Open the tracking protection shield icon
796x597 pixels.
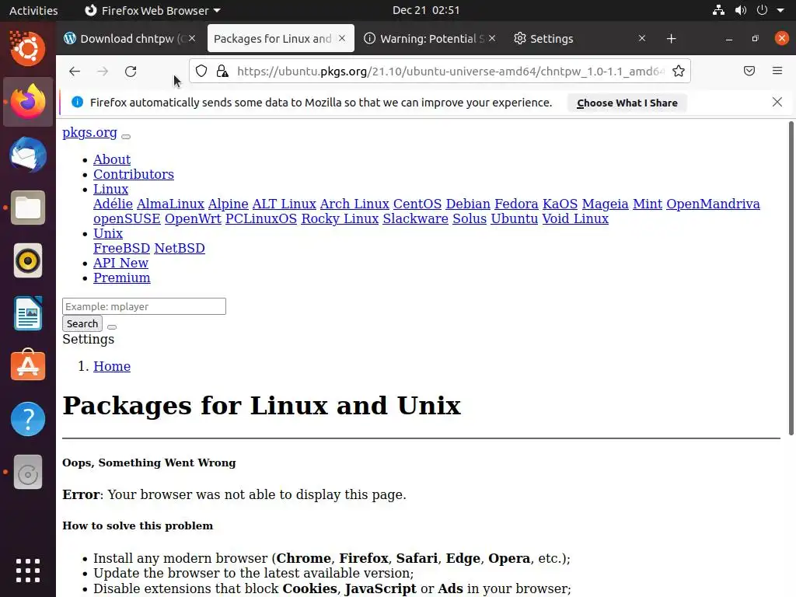201,71
